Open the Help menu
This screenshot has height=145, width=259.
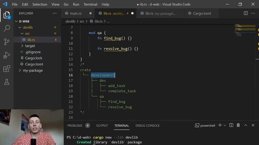coord(105,4)
